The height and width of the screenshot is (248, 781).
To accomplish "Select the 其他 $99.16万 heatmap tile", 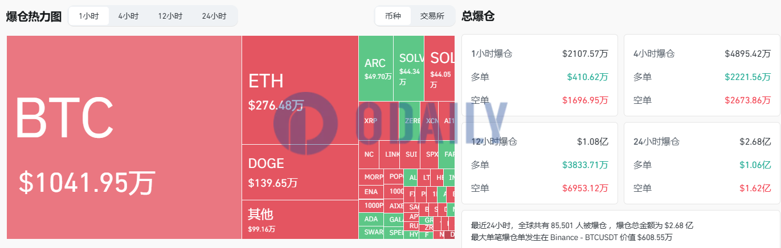I will pos(300,220).
